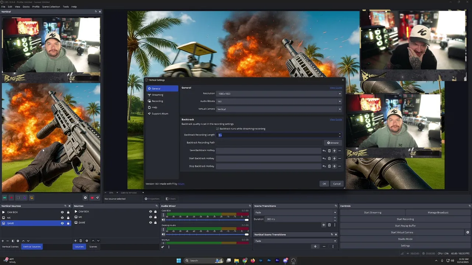472x265 pixels.
Task: Reset the Save Backtrack Hotkey
Action: click(324, 151)
